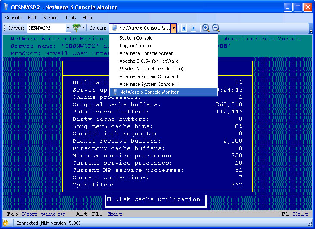Go to the next screen arrow
Screen dimensions: 315x229
pos(193,28)
